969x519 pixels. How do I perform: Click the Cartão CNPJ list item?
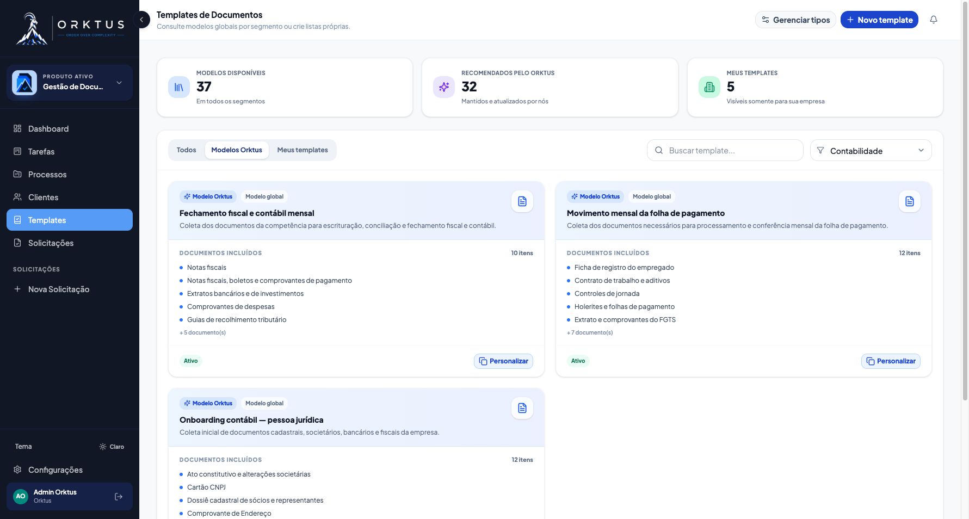[206, 487]
